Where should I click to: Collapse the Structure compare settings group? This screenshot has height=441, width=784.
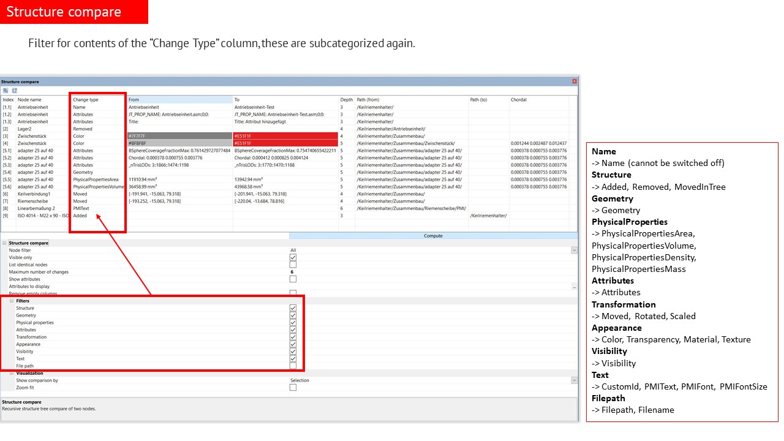[x=4, y=243]
